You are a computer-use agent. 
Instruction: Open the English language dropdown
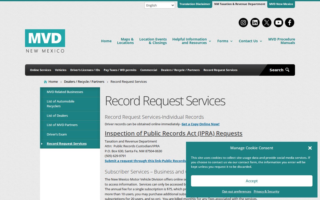[160, 5]
